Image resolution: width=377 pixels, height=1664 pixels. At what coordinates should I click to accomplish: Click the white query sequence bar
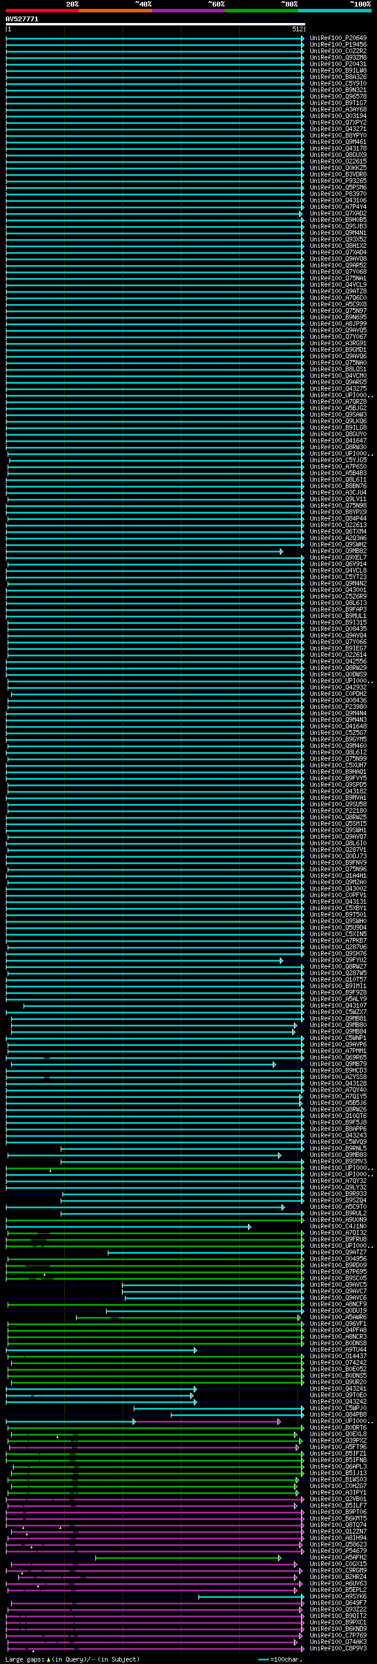156,25
